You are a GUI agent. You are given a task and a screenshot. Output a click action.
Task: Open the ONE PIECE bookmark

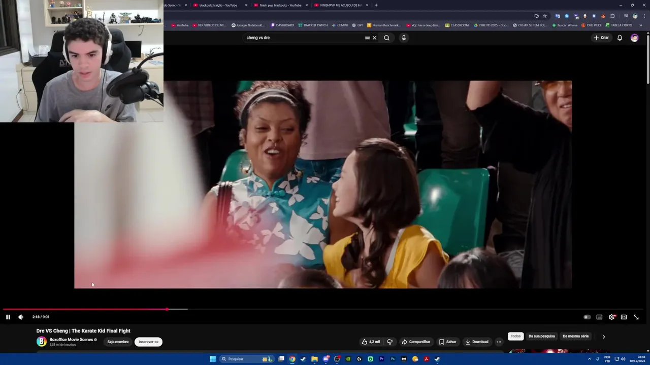(x=592, y=25)
